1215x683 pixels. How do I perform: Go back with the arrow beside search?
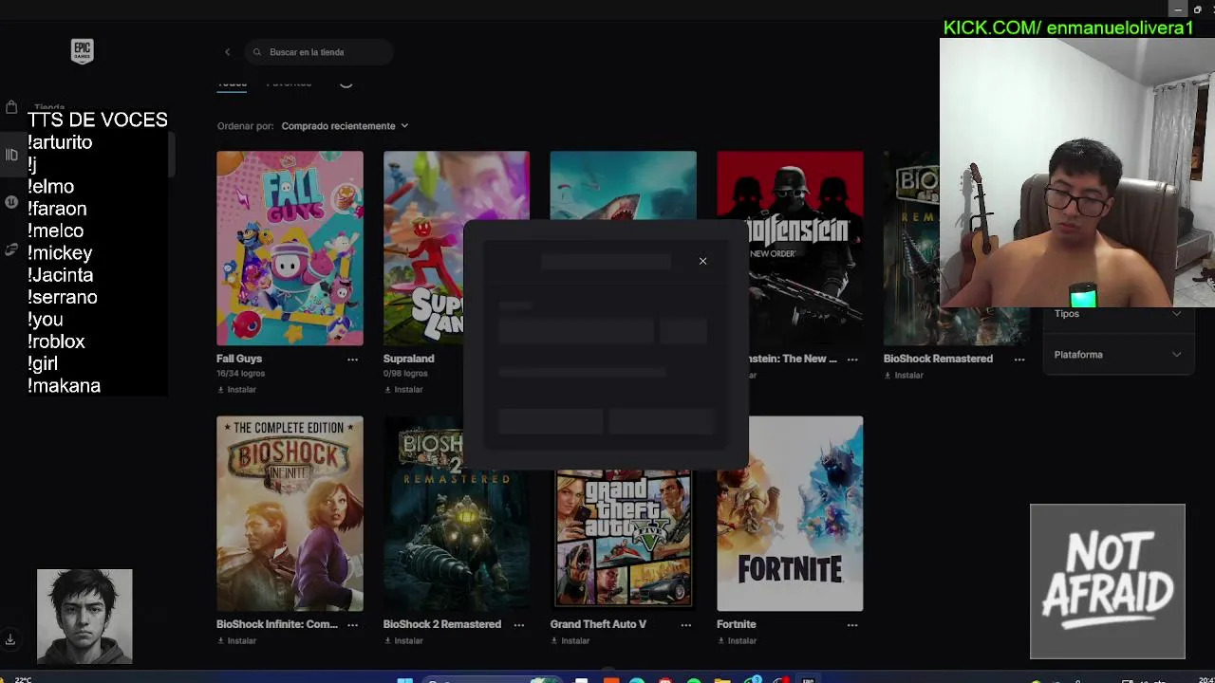pos(227,52)
